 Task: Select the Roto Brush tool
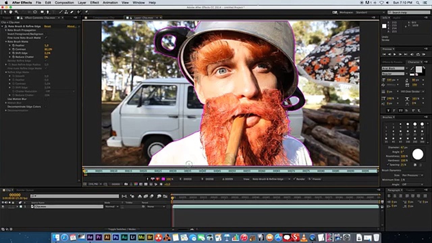pos(79,12)
